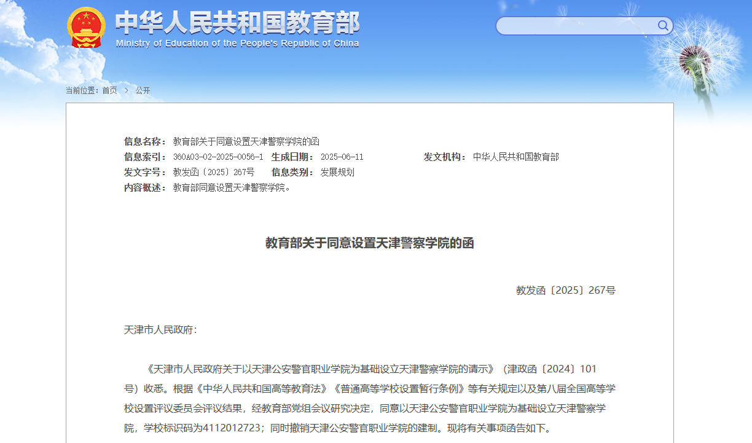The width and height of the screenshot is (752, 443).
Task: Click the 天津市人民政府 salutation line
Action: (x=160, y=330)
